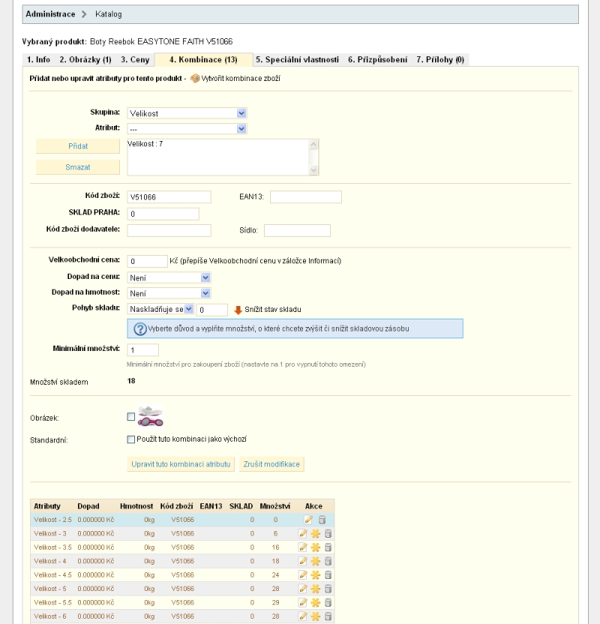Switch to the 3. Ceny tab

pyautogui.click(x=135, y=59)
